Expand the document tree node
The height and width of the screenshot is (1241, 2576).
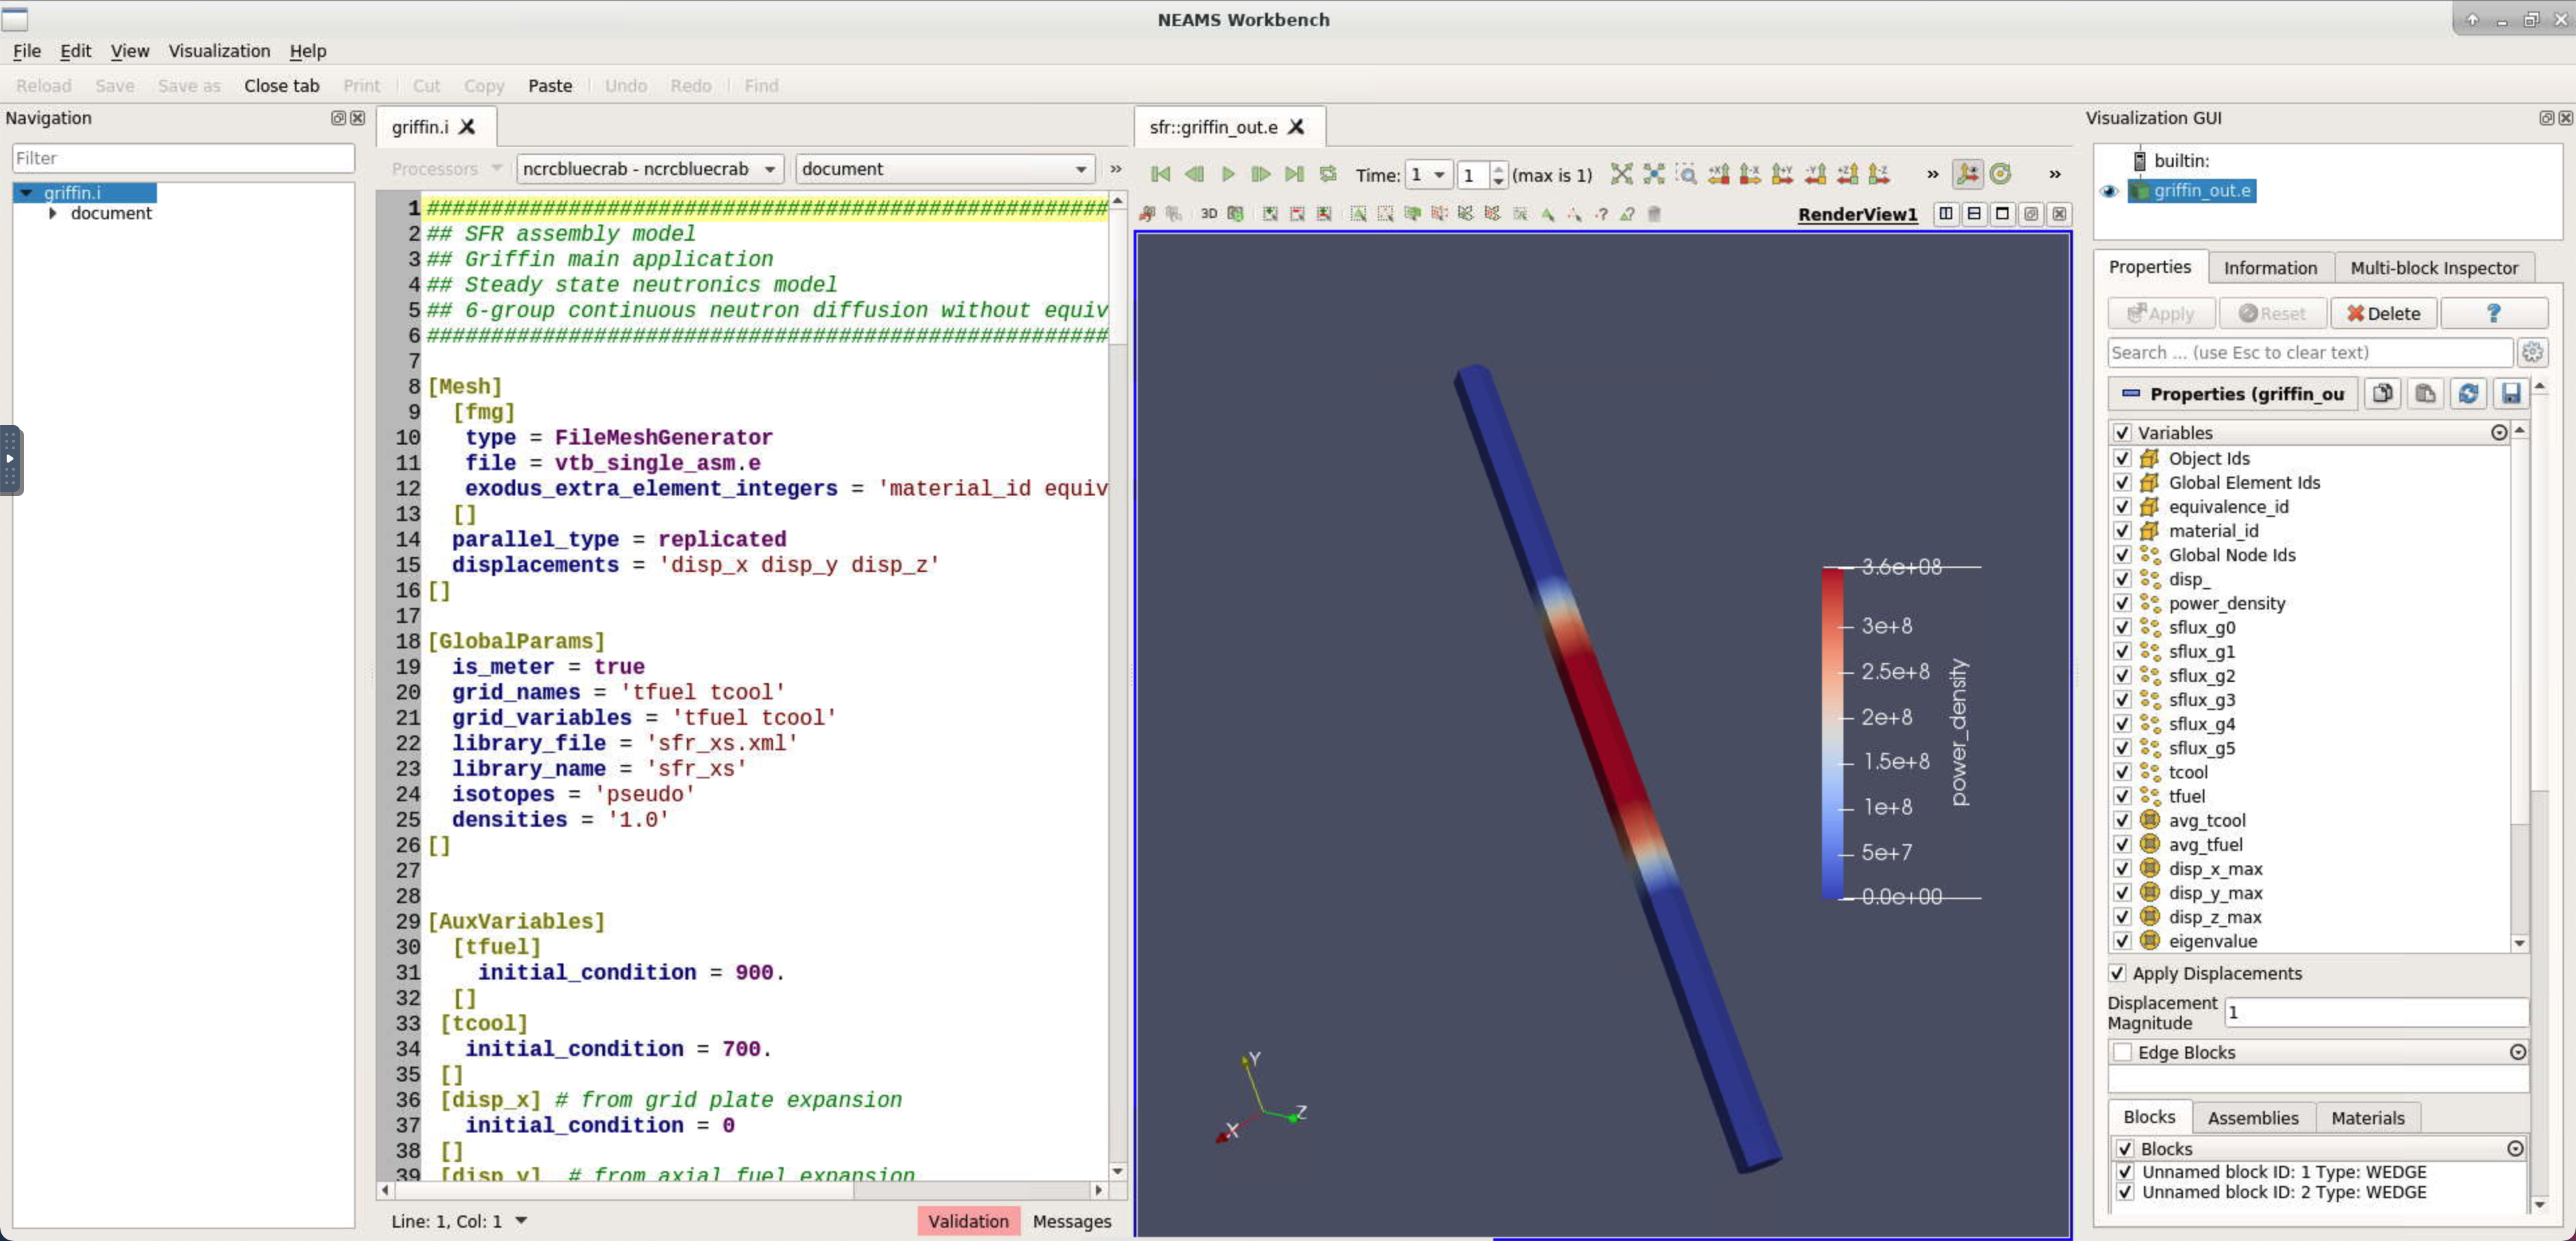[x=53, y=213]
